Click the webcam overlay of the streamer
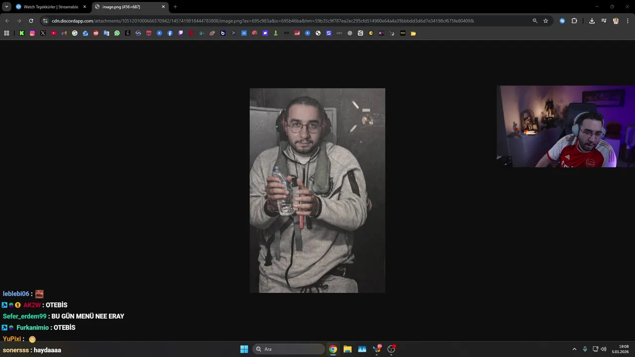This screenshot has width=635, height=357. (x=566, y=126)
